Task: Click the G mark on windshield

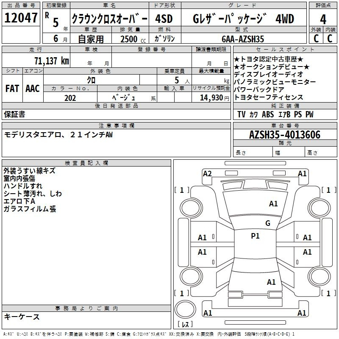Action: [268, 223]
